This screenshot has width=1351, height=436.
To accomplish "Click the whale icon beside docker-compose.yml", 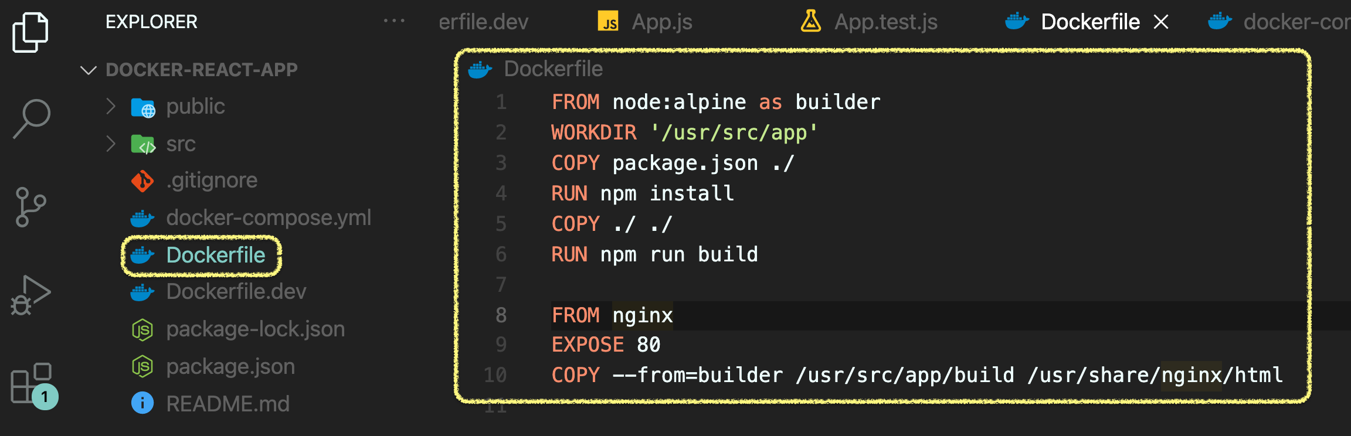I will [142, 219].
